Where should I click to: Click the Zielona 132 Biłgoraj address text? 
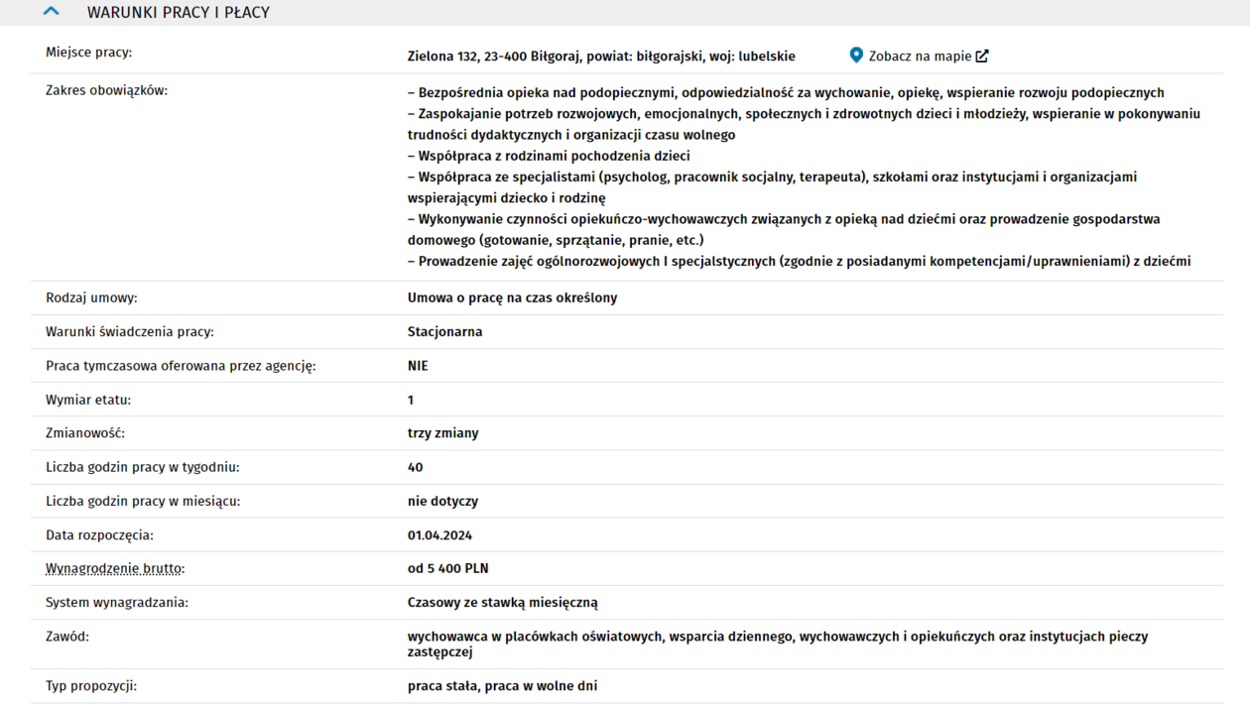(x=601, y=57)
